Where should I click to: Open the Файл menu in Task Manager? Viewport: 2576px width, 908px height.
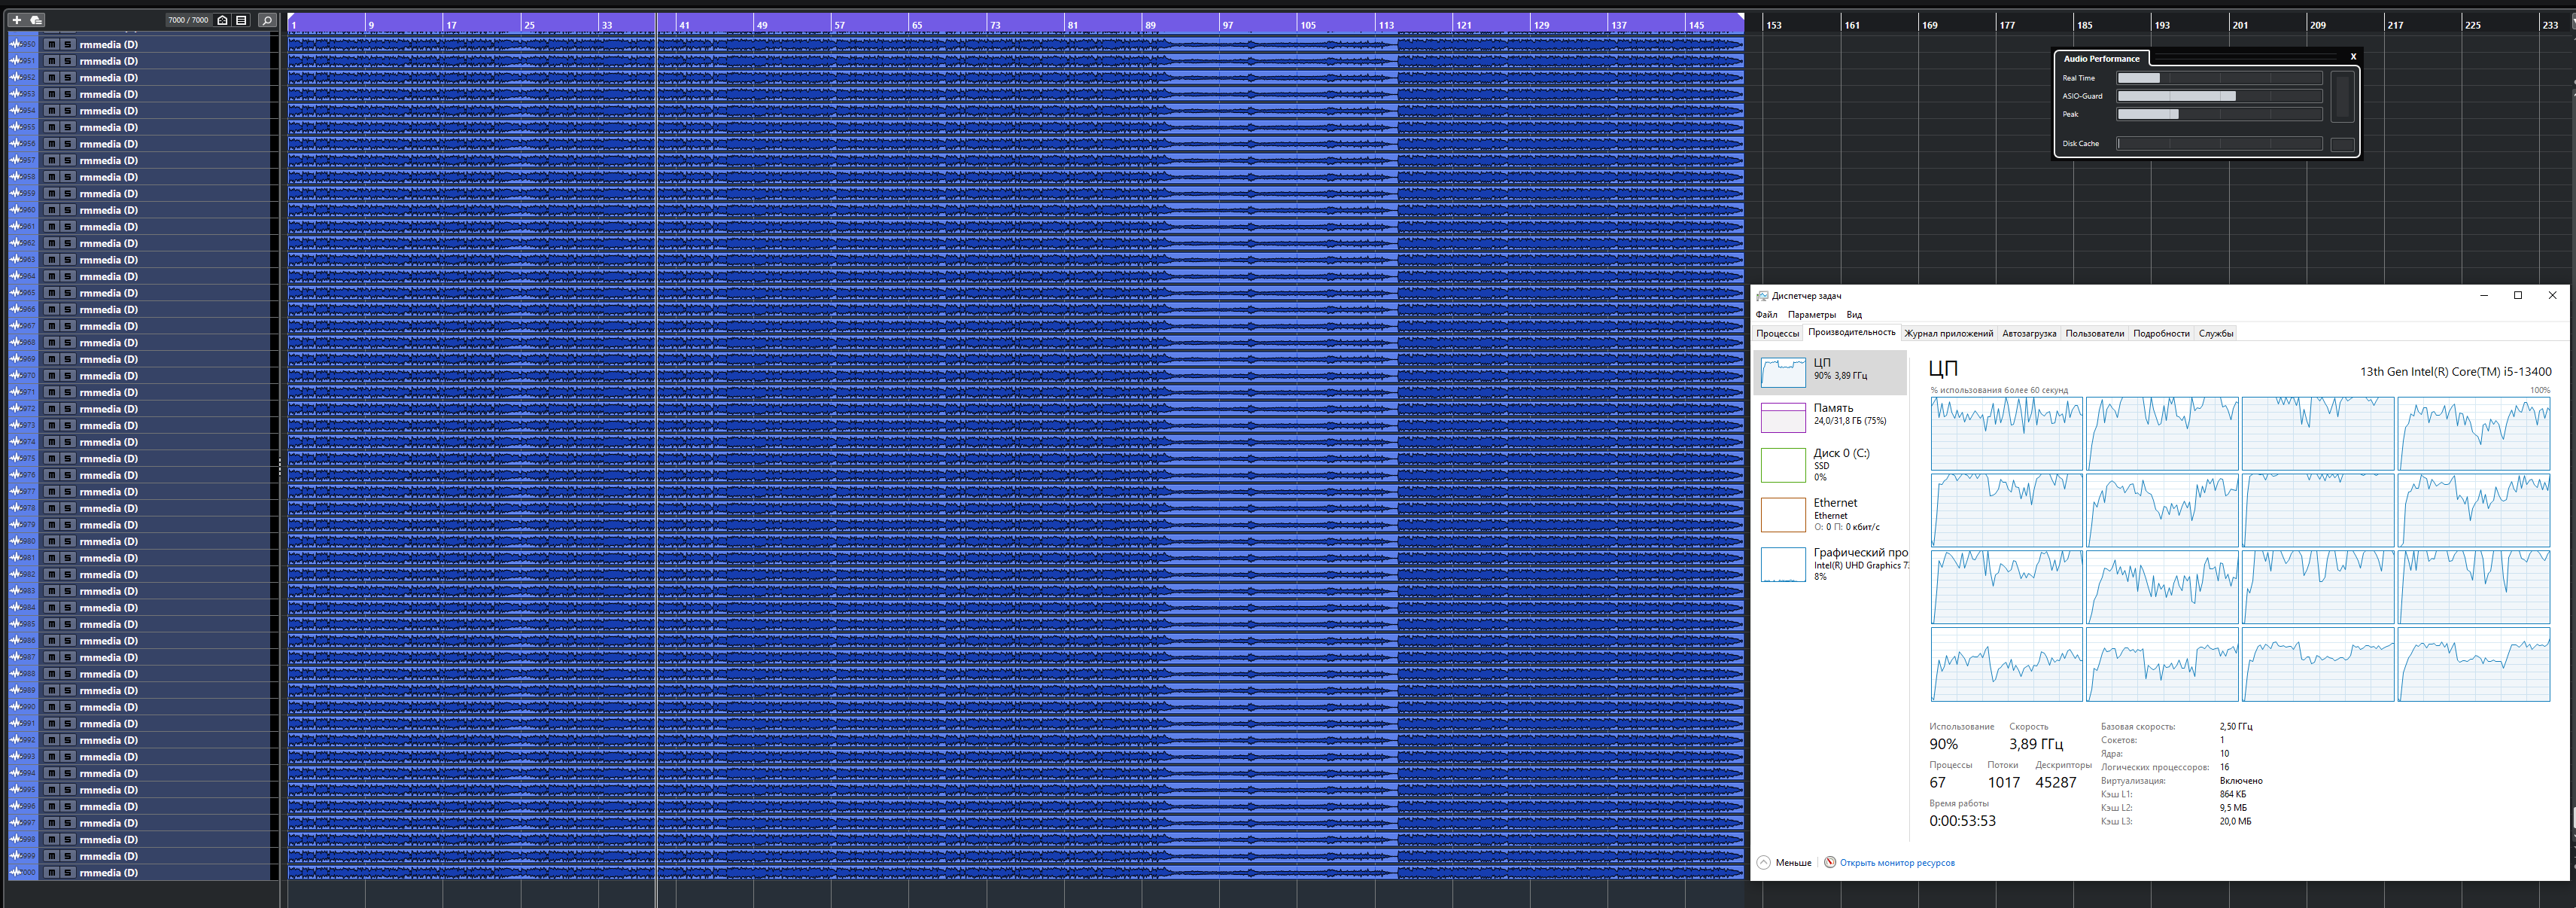[1766, 315]
